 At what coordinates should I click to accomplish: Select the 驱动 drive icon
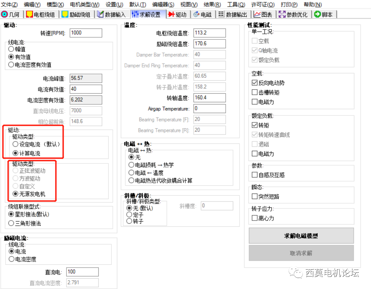point(178,14)
